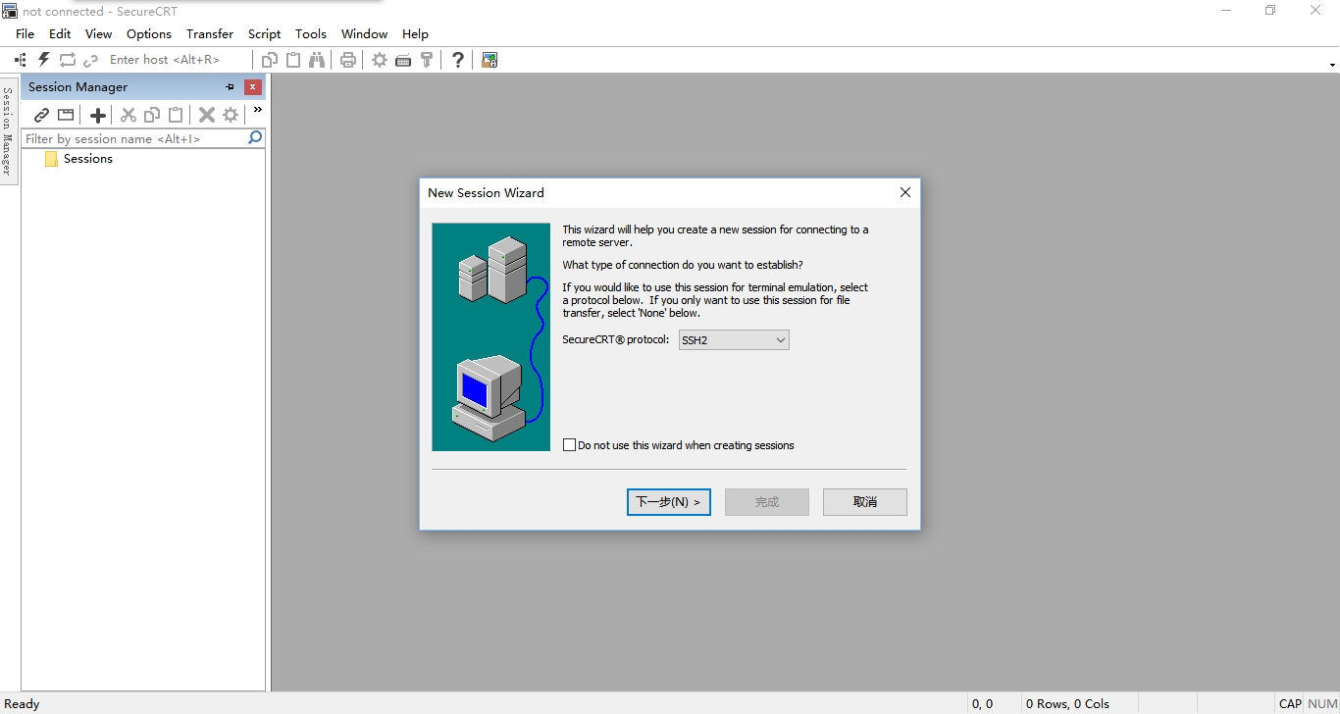Click the Properties gear in Session Manager

[231, 115]
